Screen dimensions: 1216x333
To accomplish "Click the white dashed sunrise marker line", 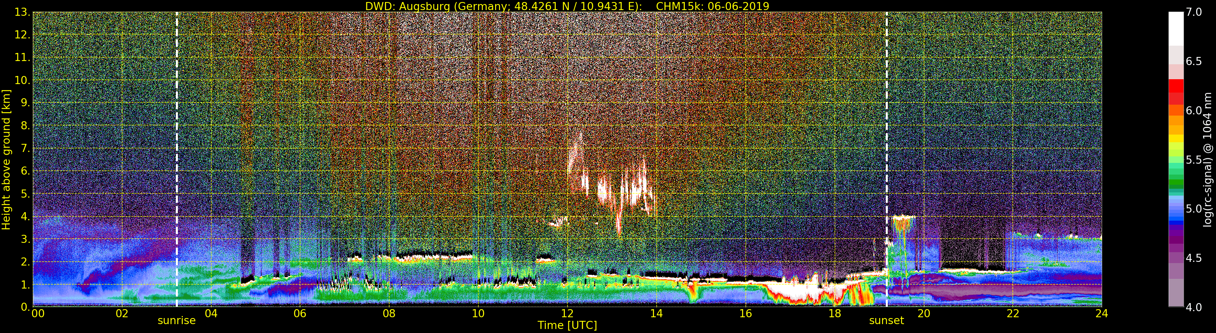I will click(x=177, y=160).
